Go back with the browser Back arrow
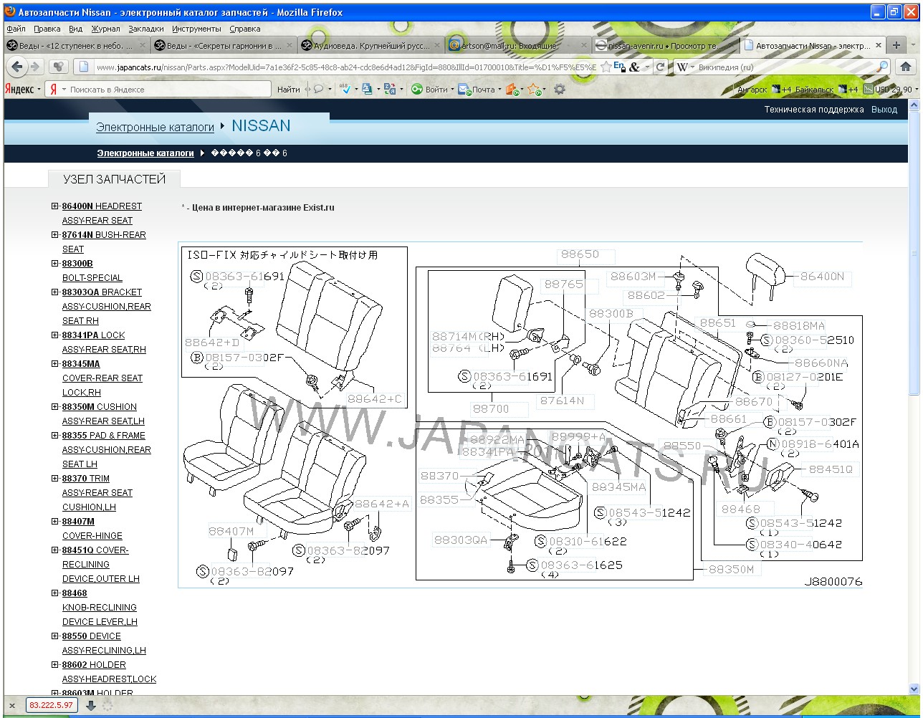 17,67
